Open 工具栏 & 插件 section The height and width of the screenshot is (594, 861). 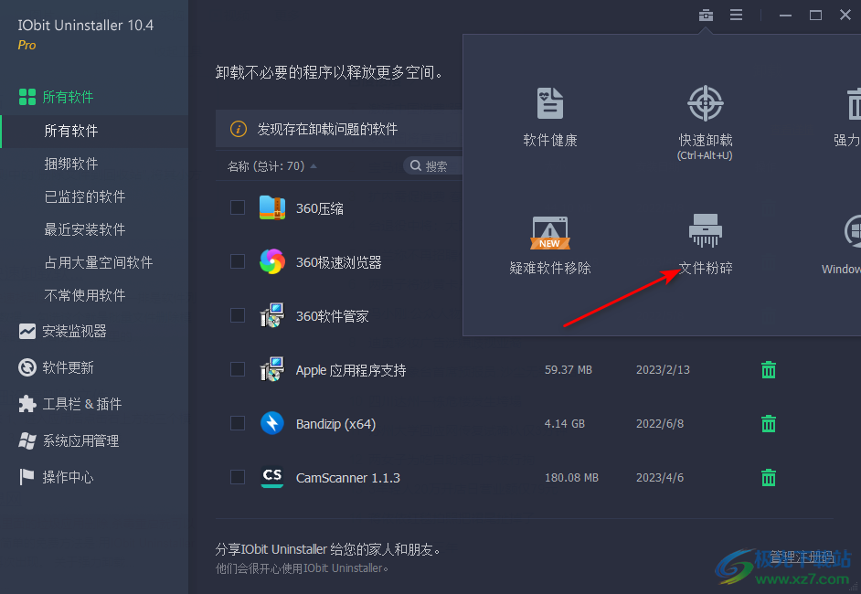click(69, 404)
